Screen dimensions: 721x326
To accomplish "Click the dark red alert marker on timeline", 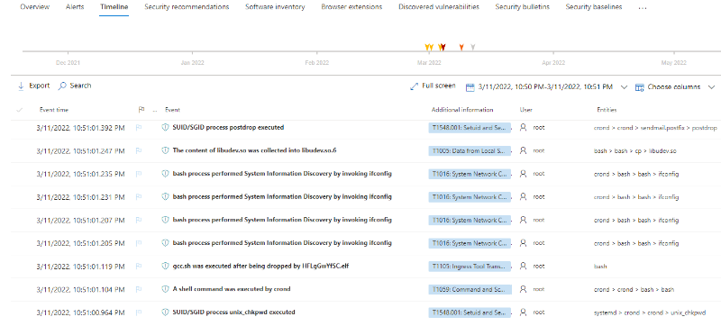I will coord(443,47).
